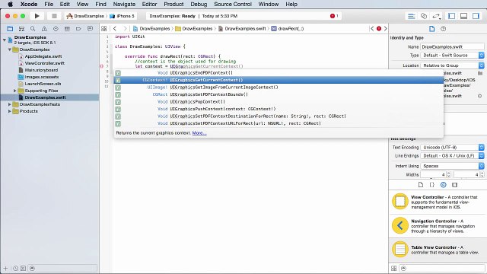Open the Location dropdown Relative to Group
The width and height of the screenshot is (487, 274).
point(452,65)
